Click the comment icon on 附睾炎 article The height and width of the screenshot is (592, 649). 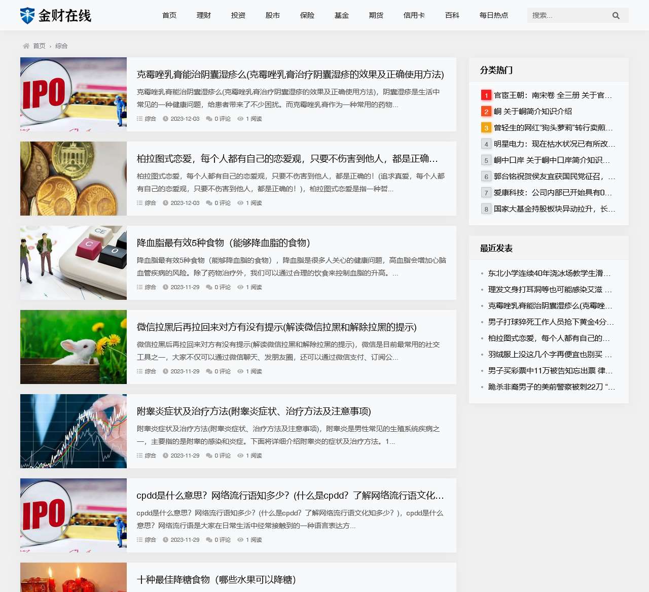tap(209, 456)
